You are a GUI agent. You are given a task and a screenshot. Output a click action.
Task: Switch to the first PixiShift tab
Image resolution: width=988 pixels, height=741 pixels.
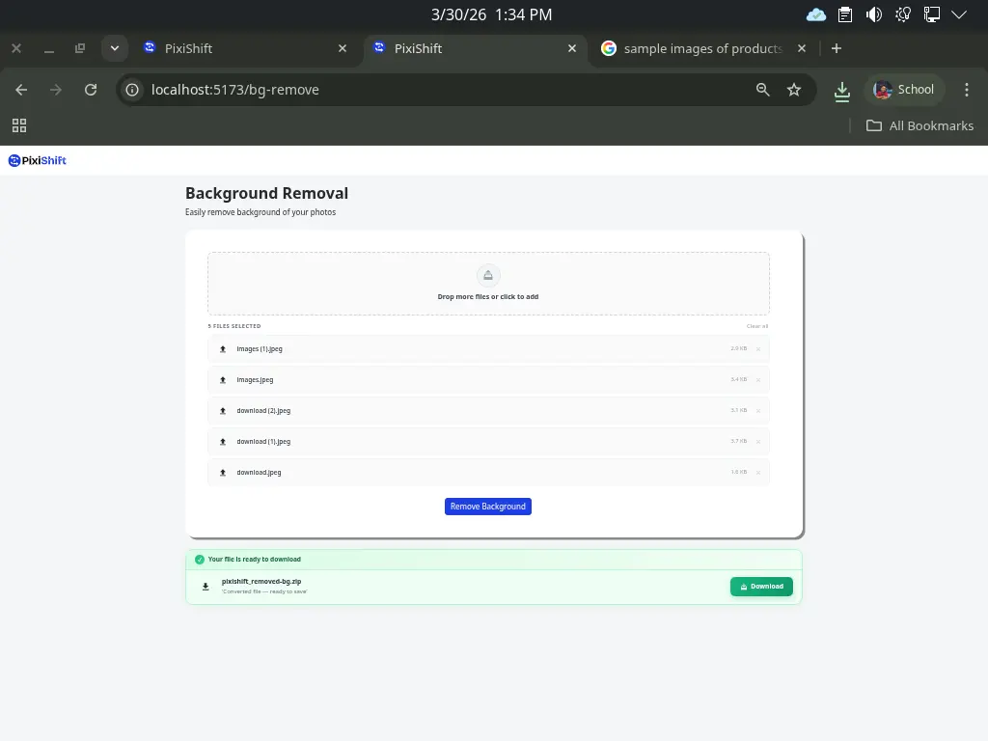pos(245,48)
